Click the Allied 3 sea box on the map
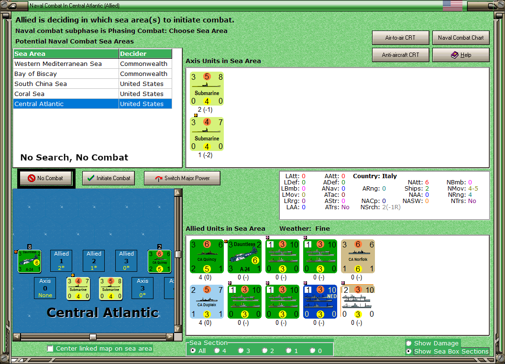Screen dimensions: 505x364 pos(127,261)
